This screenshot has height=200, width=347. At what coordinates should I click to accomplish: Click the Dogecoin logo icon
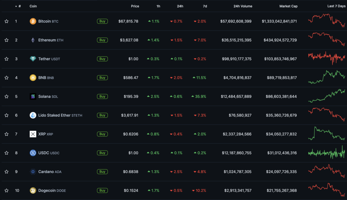pyautogui.click(x=33, y=191)
